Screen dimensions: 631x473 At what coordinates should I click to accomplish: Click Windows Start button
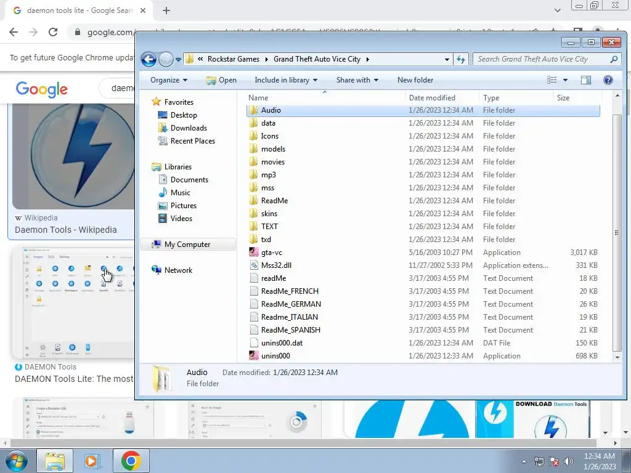point(16,461)
